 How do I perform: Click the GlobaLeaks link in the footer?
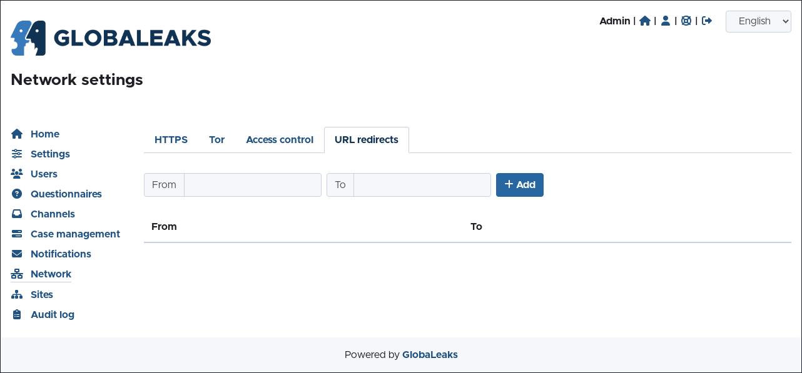(x=430, y=355)
